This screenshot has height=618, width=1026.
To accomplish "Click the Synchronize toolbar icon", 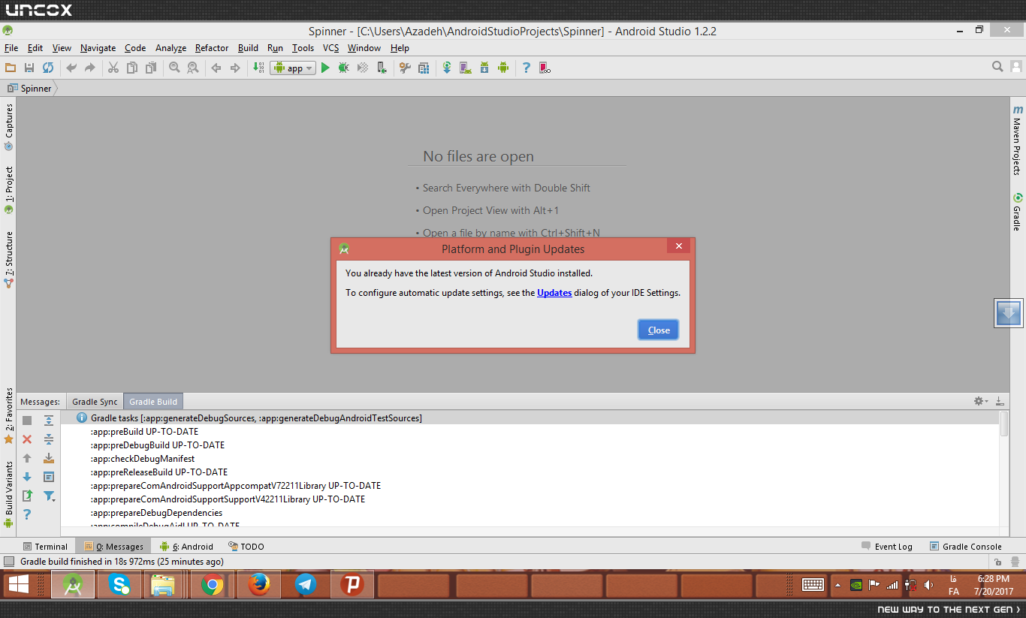I will (48, 68).
